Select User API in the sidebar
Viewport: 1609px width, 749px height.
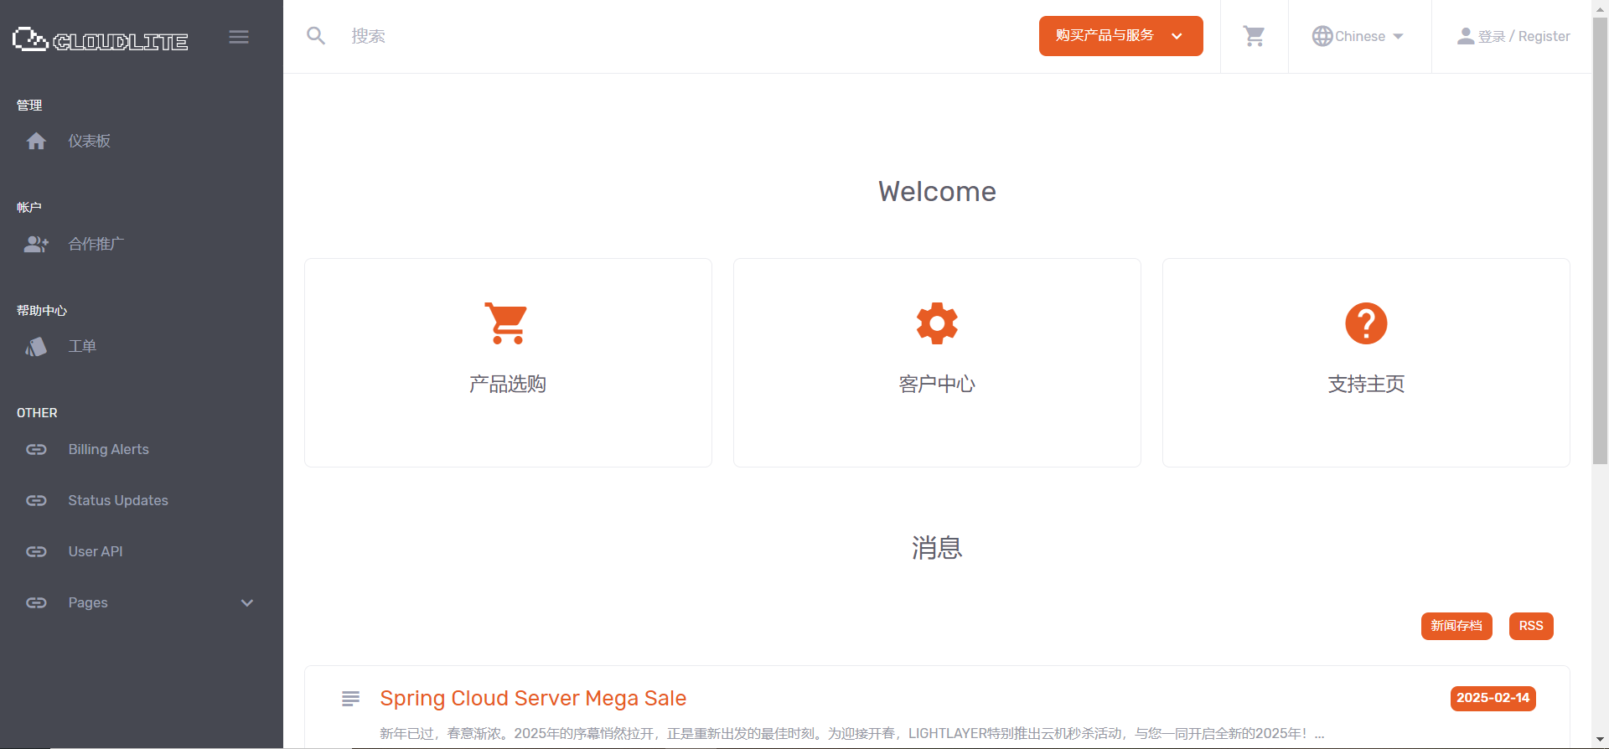click(x=96, y=552)
